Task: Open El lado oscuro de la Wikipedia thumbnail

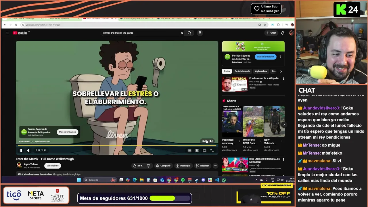Action: coord(235,84)
